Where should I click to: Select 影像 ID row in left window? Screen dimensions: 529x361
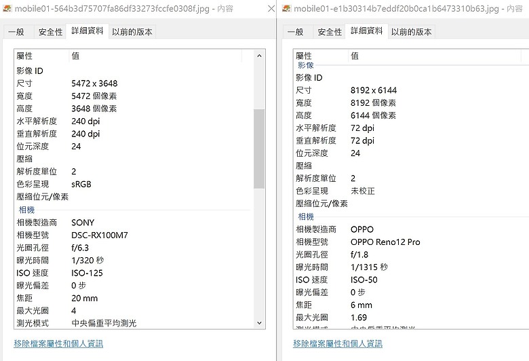[x=133, y=71]
